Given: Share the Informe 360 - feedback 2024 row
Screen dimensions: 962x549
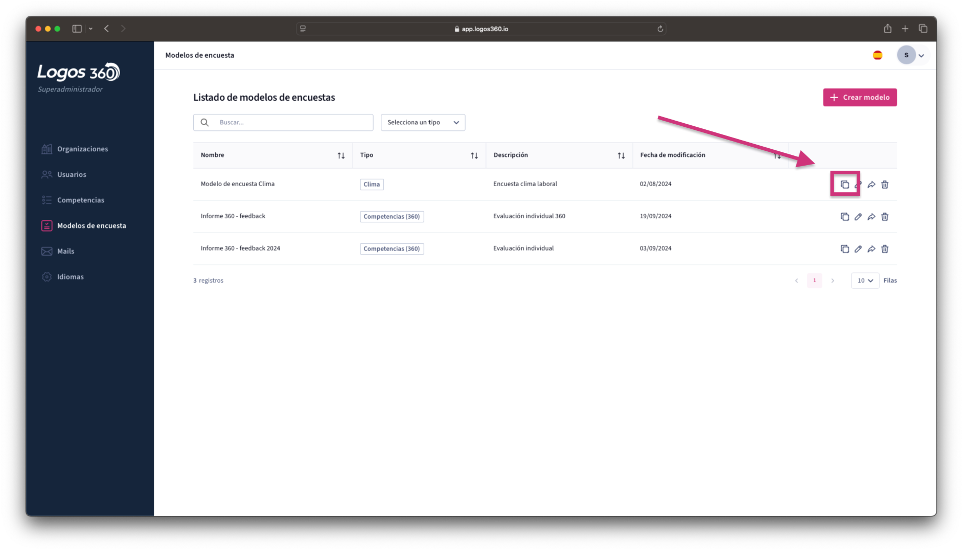Looking at the screenshot, I should coord(872,249).
